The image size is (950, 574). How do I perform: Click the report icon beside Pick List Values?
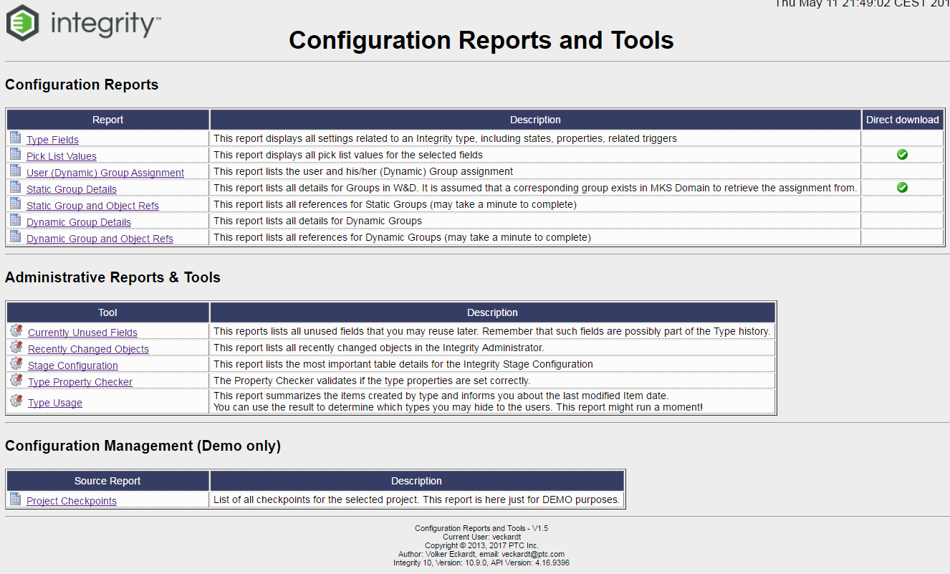click(x=16, y=154)
